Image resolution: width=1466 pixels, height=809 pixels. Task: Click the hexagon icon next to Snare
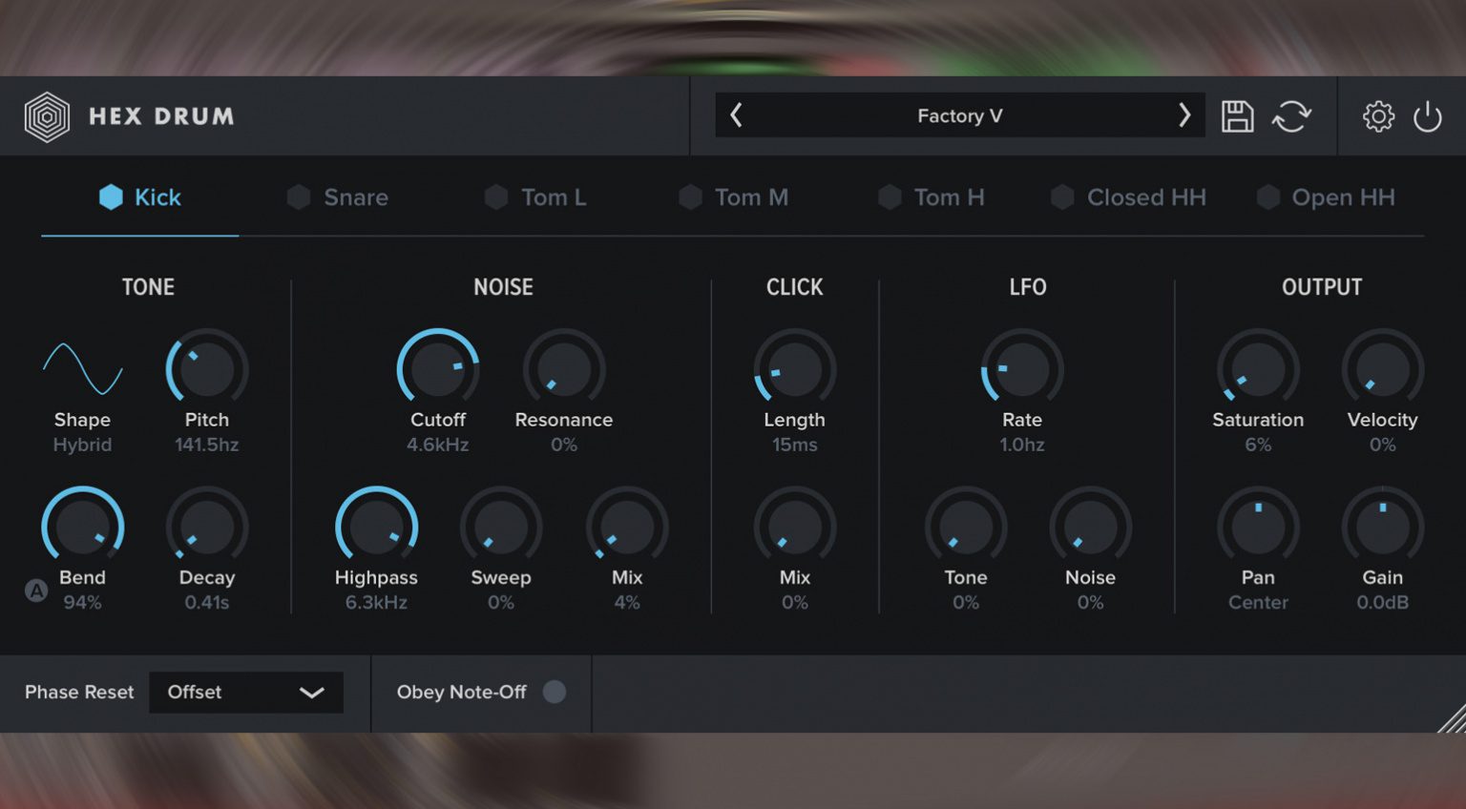click(x=300, y=197)
